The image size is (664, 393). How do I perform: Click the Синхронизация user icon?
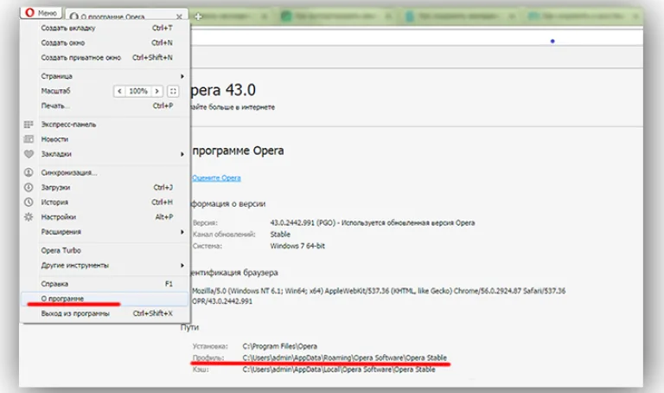click(29, 172)
